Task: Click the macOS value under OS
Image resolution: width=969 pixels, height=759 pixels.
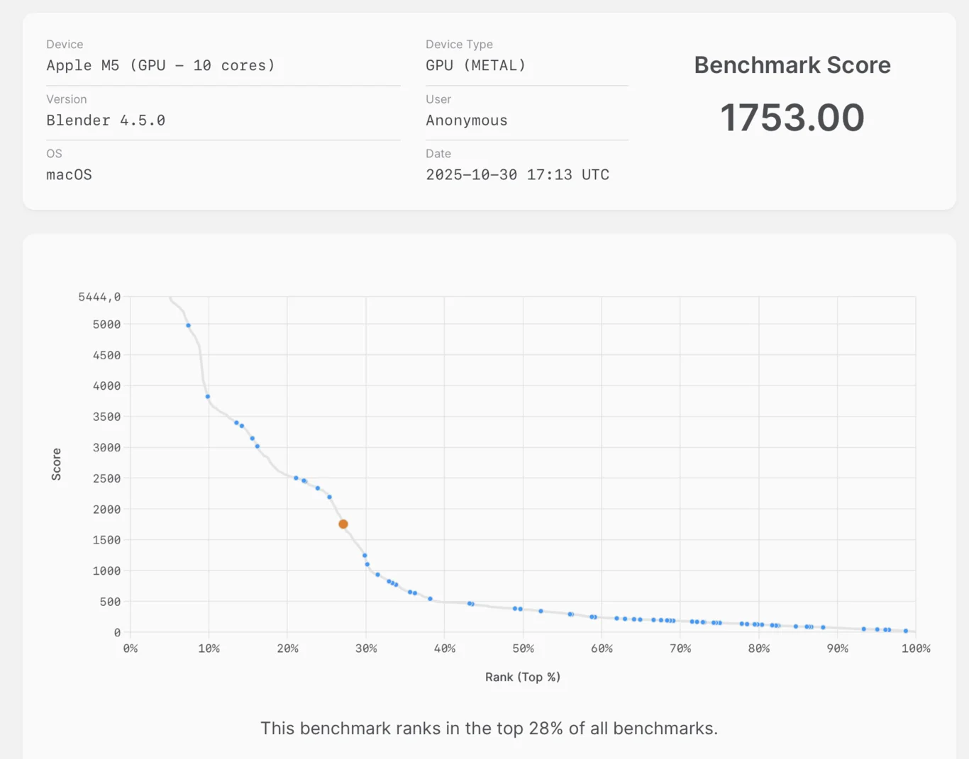Action: (69, 175)
